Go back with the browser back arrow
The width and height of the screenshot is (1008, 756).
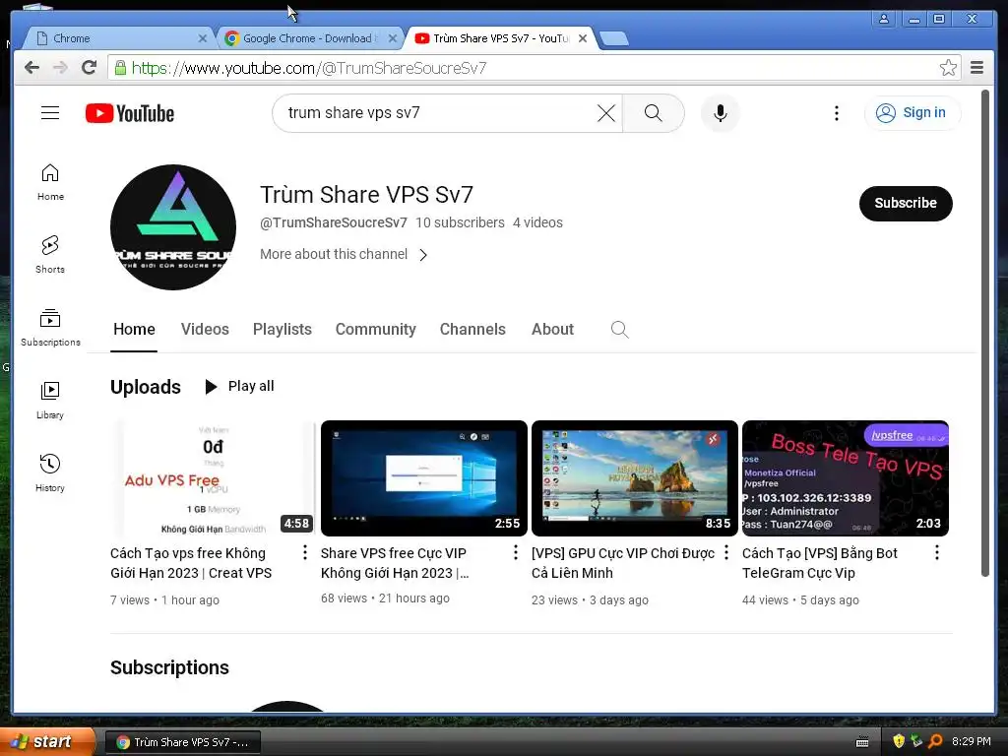click(x=32, y=68)
